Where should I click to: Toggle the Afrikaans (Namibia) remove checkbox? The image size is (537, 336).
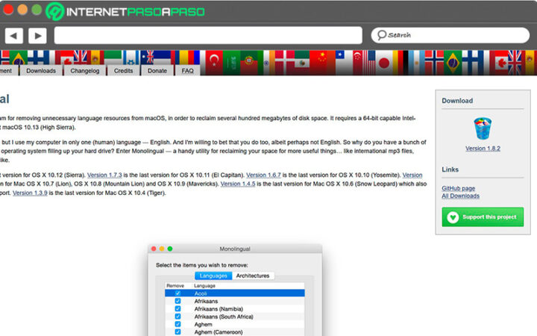pos(177,308)
